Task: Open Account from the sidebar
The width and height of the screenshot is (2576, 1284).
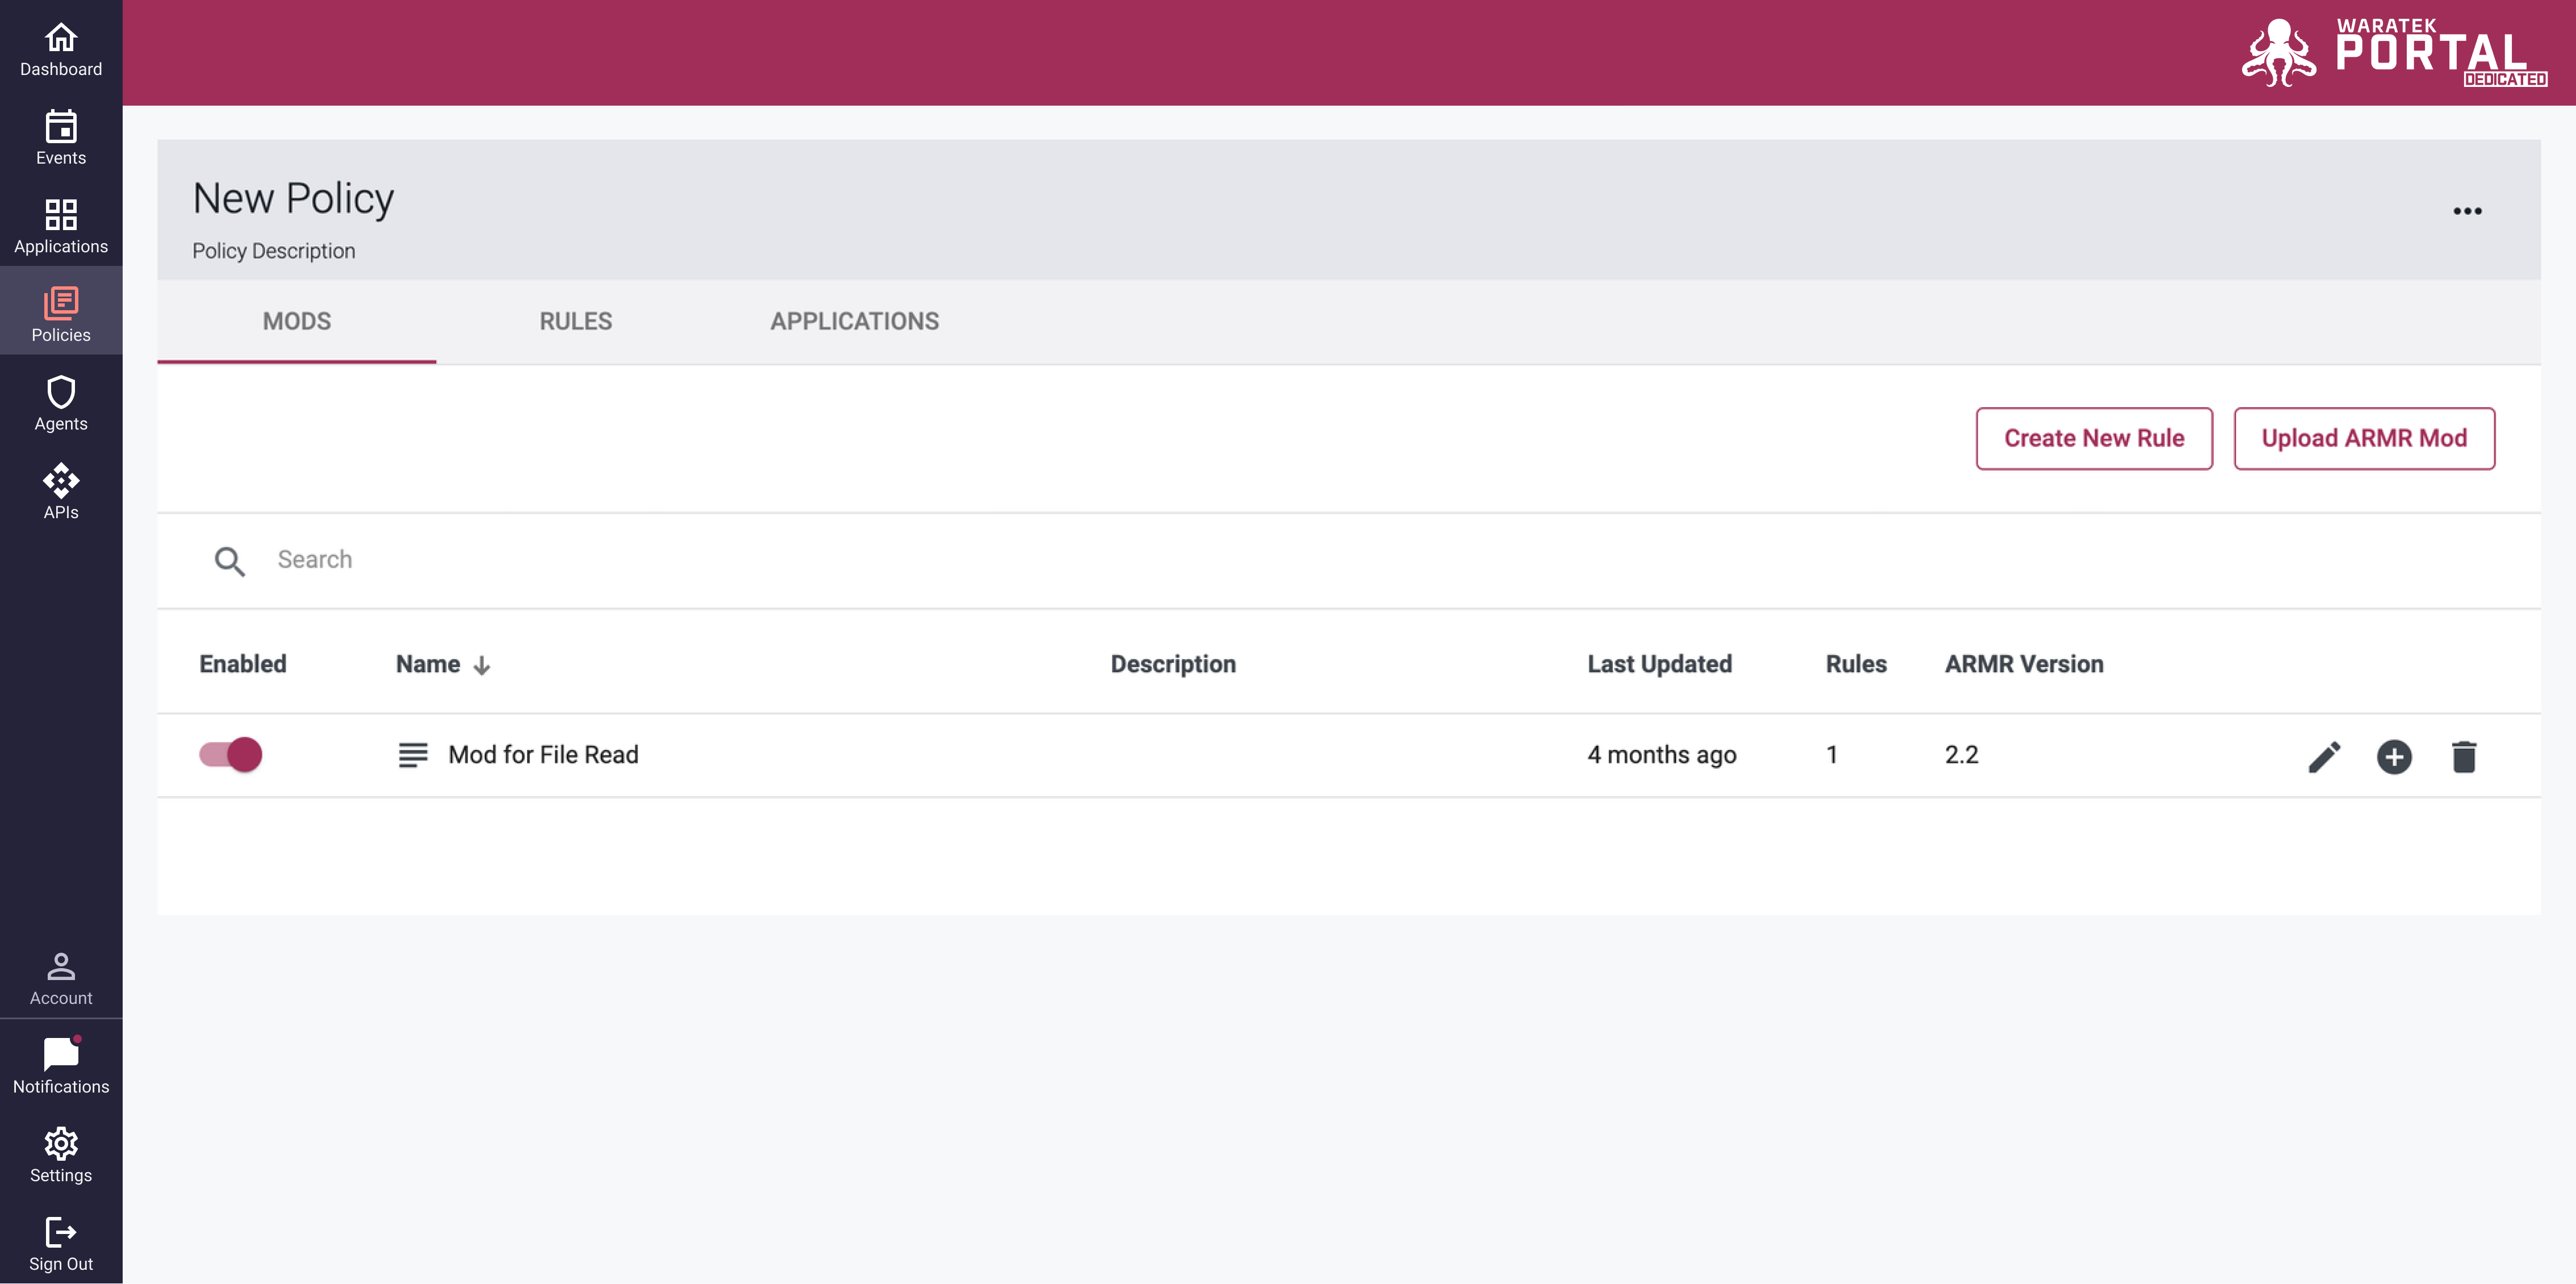Action: [61, 979]
